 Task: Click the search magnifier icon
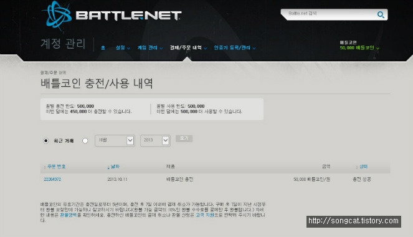click(x=381, y=15)
